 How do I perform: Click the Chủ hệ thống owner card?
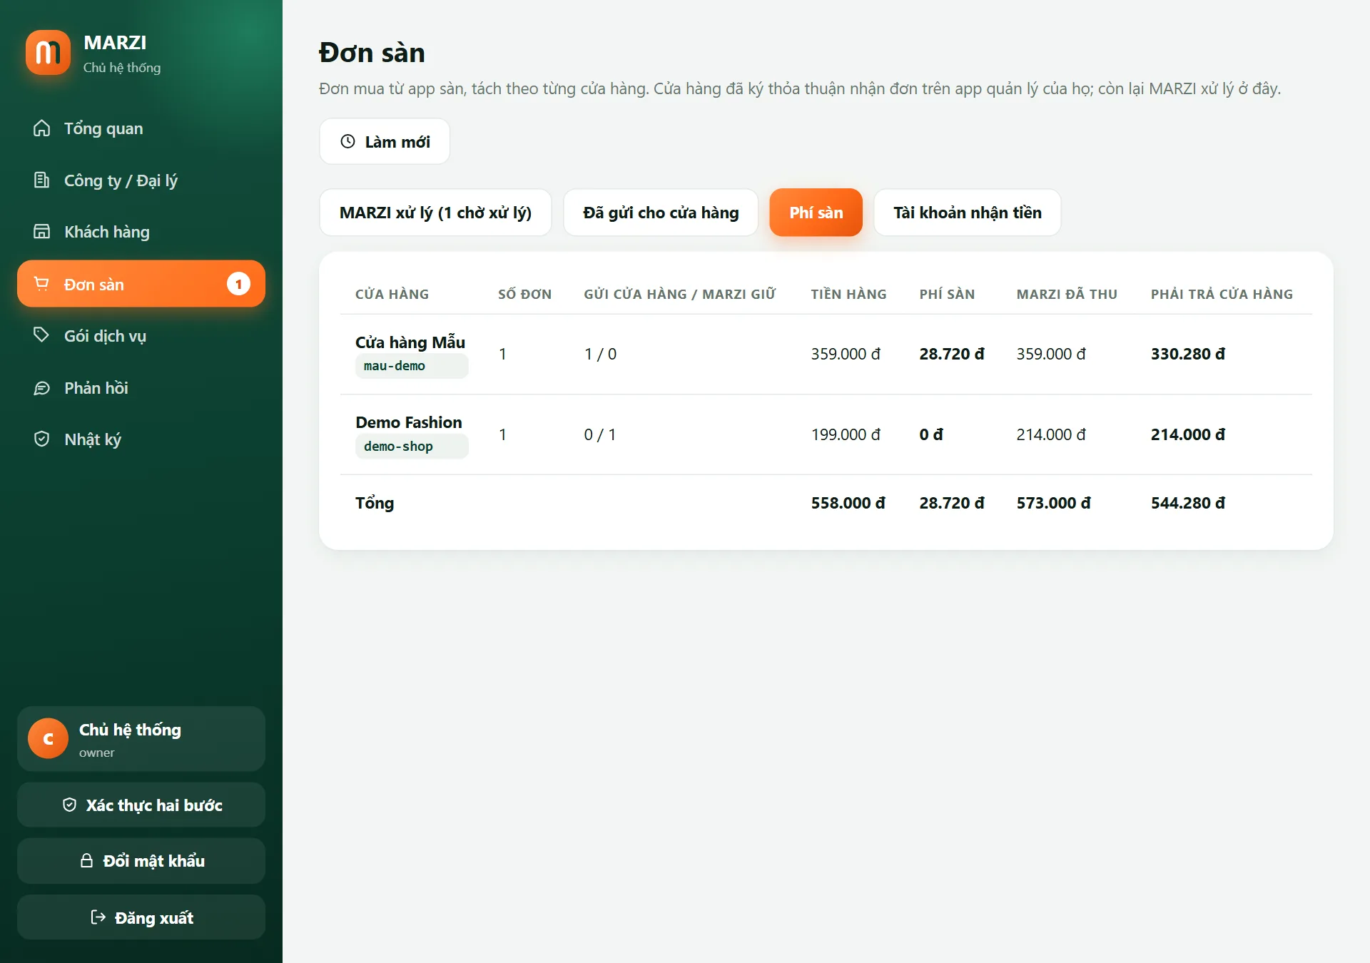pos(141,738)
